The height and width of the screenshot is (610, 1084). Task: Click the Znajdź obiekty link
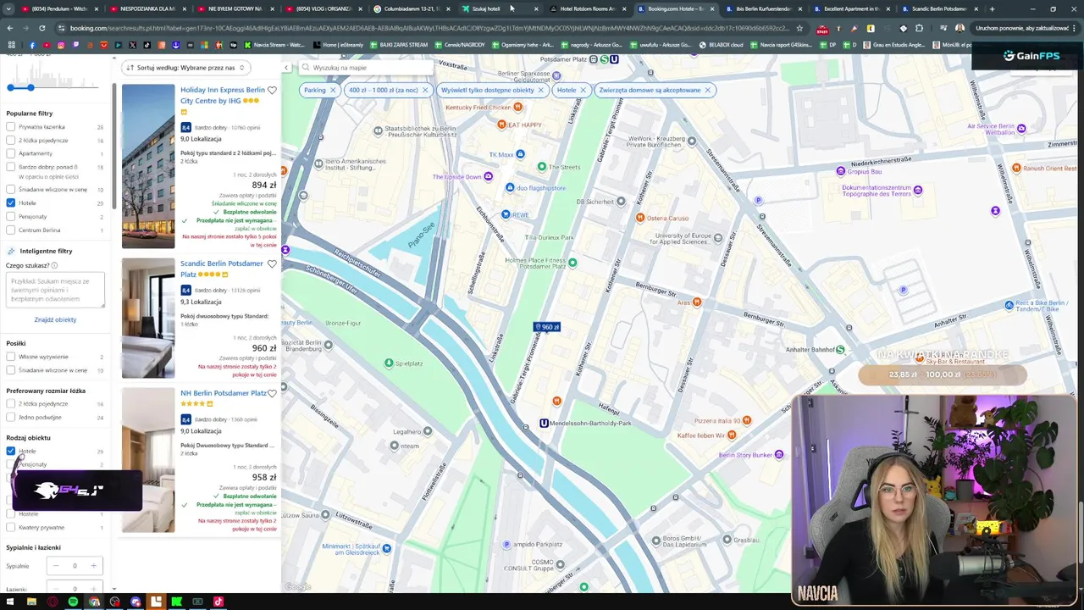[55, 319]
